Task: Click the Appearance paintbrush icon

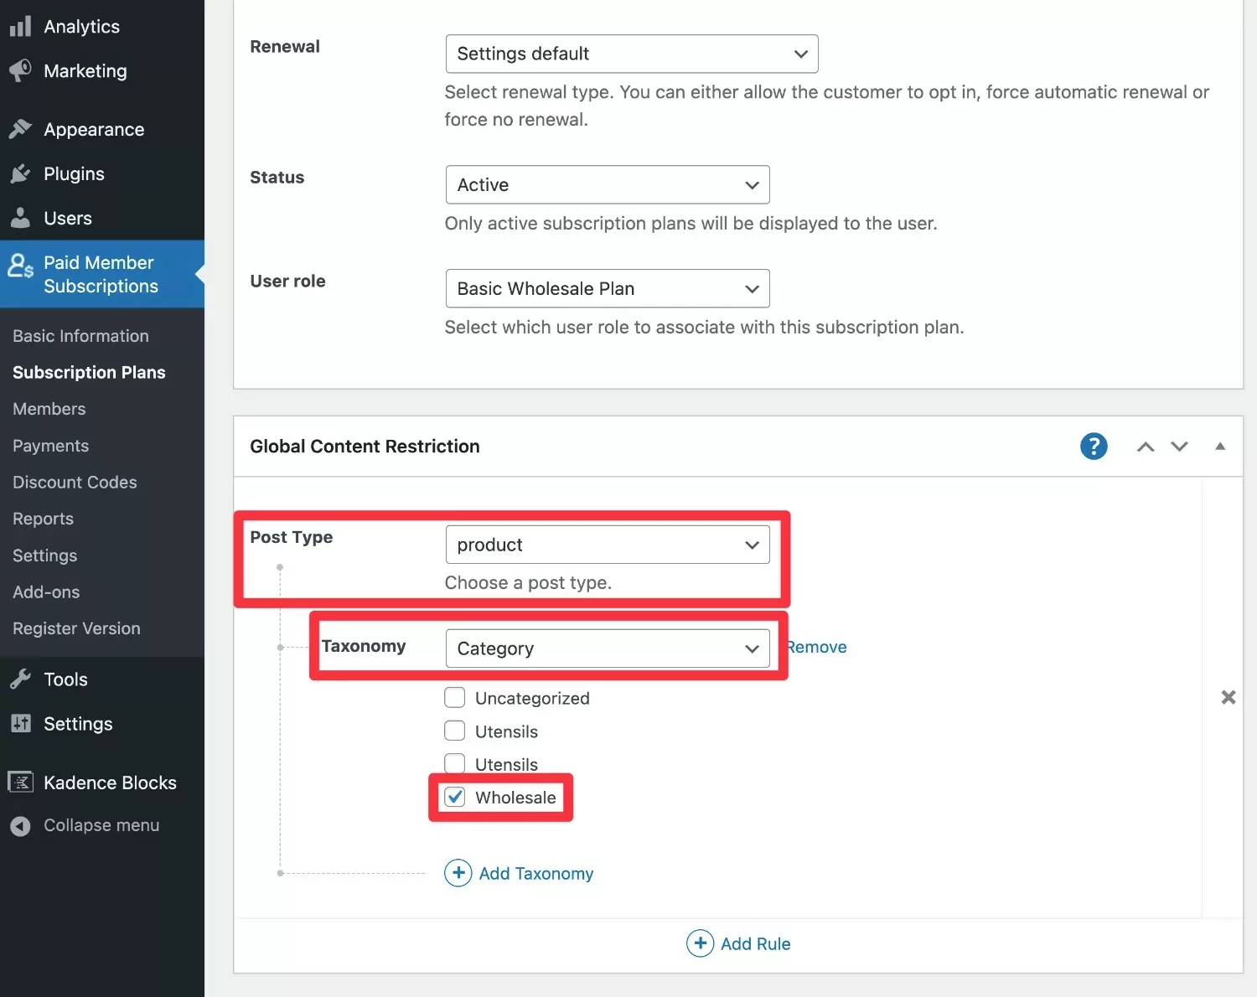Action: (x=20, y=129)
